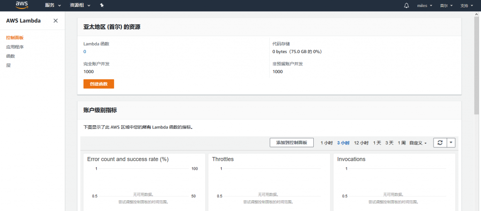Open 函数 in the sidebar
This screenshot has width=481, height=211.
(10, 56)
